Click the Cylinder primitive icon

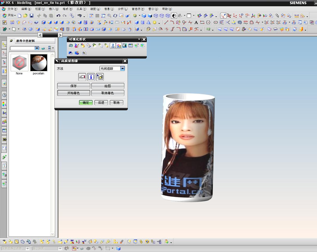(142, 22)
